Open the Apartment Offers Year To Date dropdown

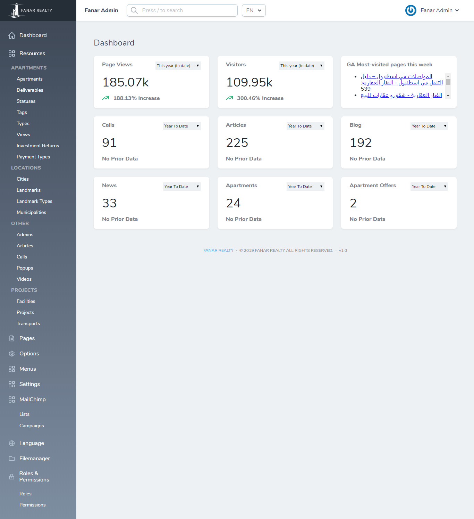(x=429, y=187)
